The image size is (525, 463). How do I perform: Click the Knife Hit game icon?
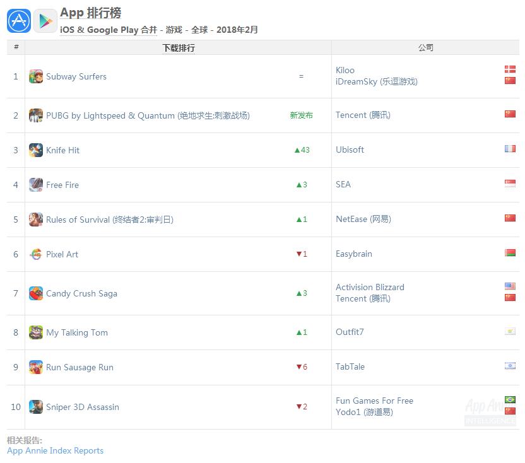point(36,150)
